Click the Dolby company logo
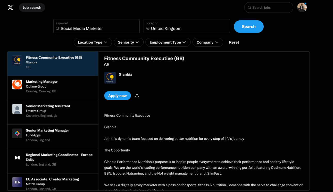This screenshot has width=333, height=192. tap(17, 158)
